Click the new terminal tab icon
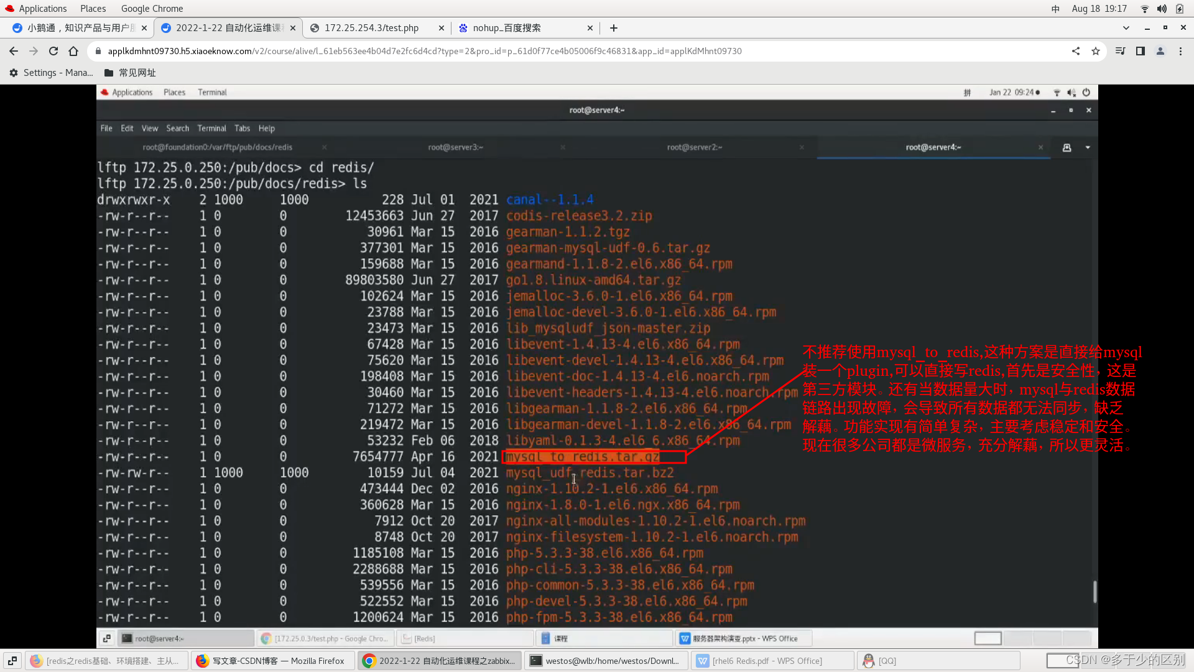Screen dimensions: 1194x672 1067,147
